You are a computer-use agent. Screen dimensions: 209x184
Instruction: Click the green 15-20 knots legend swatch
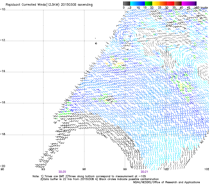pos(149,3)
